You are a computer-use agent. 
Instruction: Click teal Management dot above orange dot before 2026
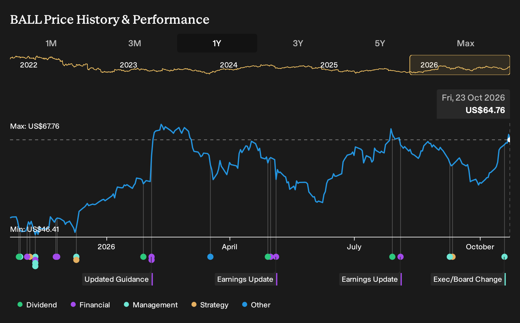[x=76, y=256]
